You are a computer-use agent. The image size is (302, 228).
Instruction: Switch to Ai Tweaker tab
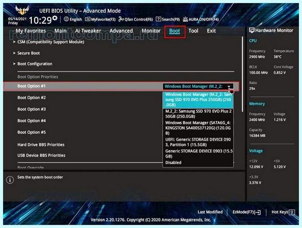[x=88, y=31]
